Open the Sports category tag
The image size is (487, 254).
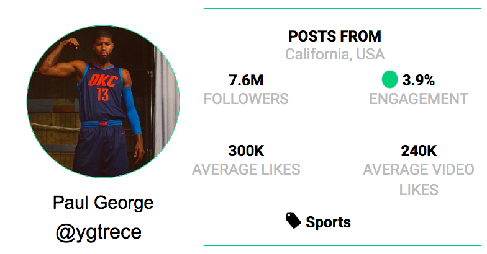(328, 222)
